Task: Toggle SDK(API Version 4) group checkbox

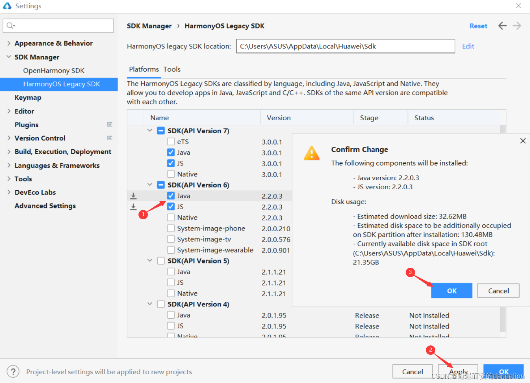Action: pyautogui.click(x=161, y=304)
